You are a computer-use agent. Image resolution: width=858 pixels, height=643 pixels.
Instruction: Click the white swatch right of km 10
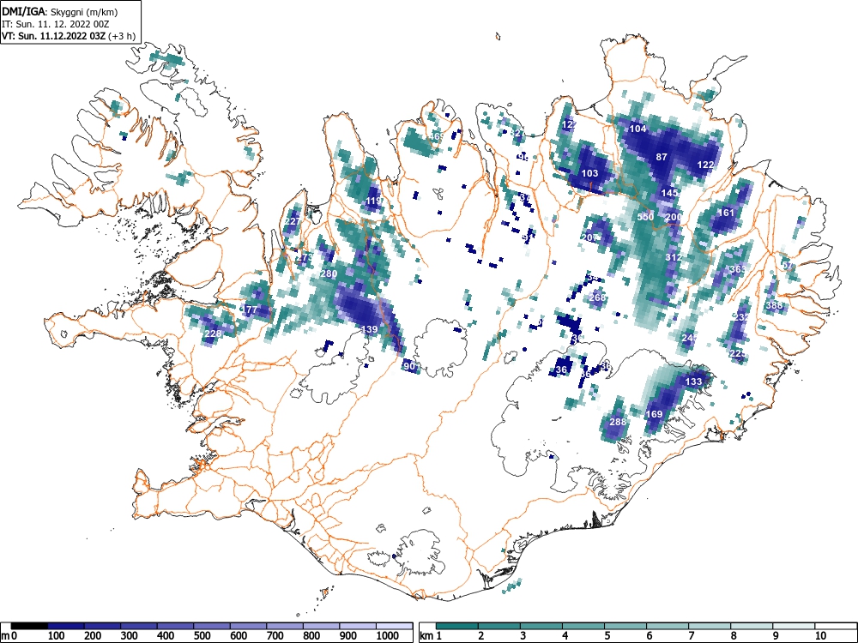coord(835,626)
